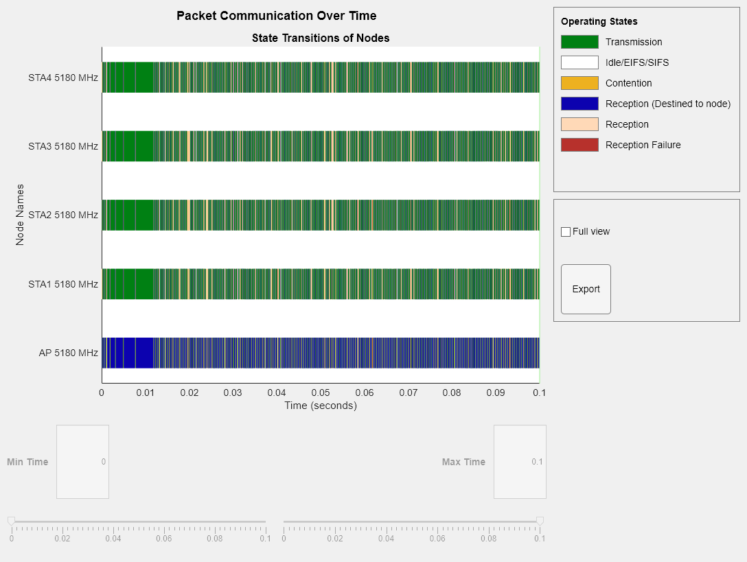747x562 pixels.
Task: Select the peach Reception legend swatch
Action: [579, 124]
